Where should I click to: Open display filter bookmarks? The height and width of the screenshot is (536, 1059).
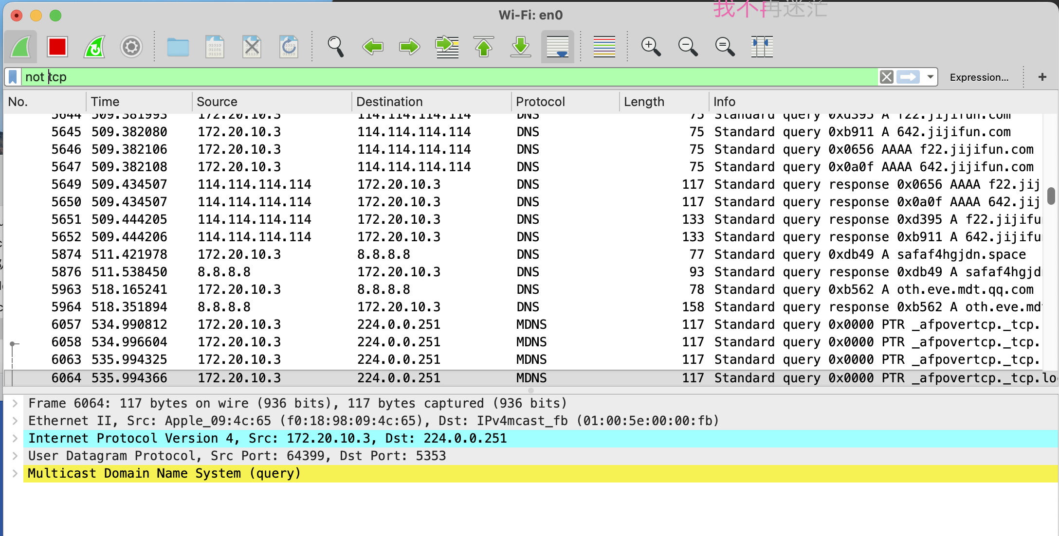pos(13,77)
